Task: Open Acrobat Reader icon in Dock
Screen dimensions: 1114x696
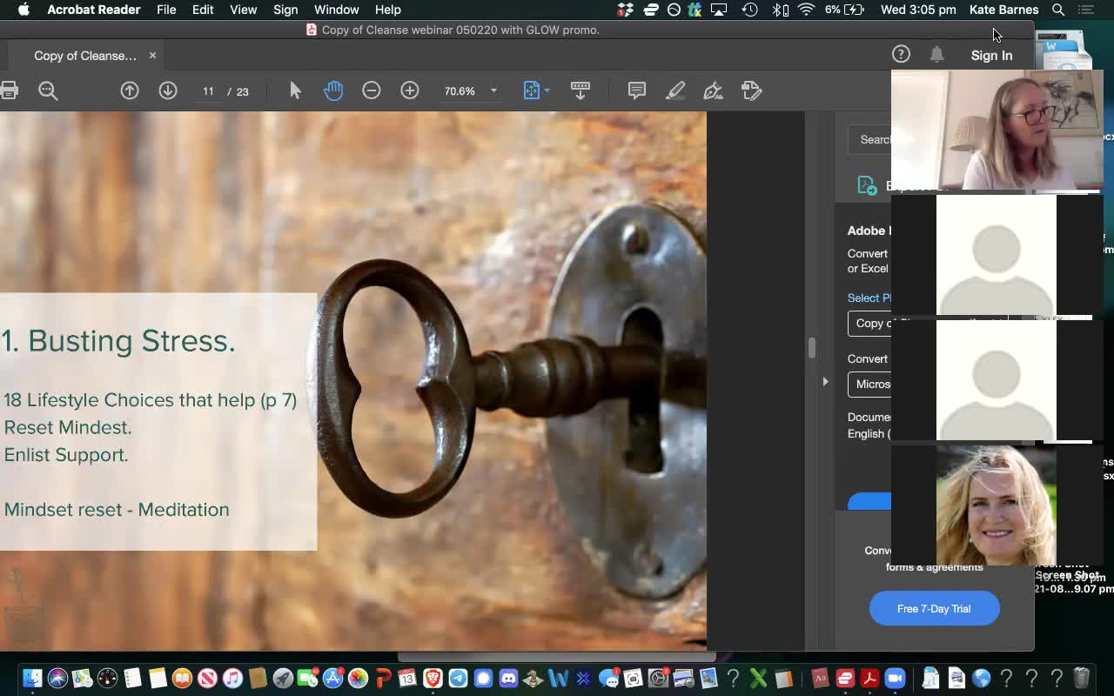Action: coord(869,678)
